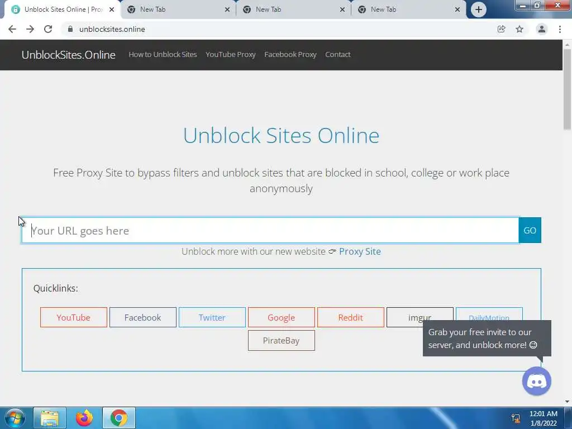This screenshot has height=429, width=572.
Task: Click the imgur quicklink
Action: pyautogui.click(x=420, y=317)
